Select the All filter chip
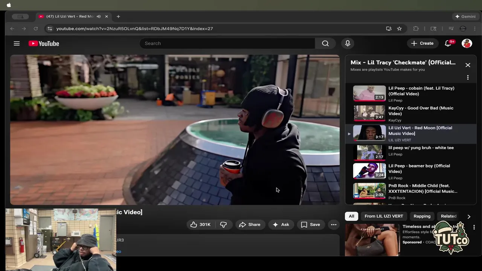The width and height of the screenshot is (482, 271). pos(351,216)
